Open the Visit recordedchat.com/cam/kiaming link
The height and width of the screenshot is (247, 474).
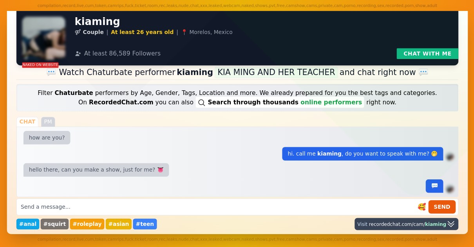click(406, 224)
